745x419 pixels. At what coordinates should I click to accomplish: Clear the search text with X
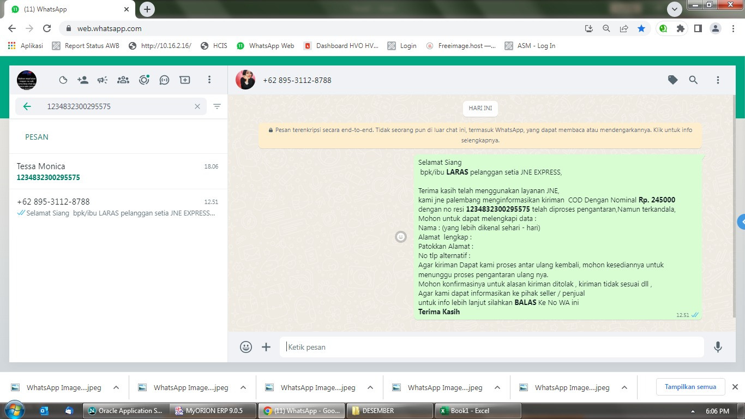pyautogui.click(x=197, y=106)
